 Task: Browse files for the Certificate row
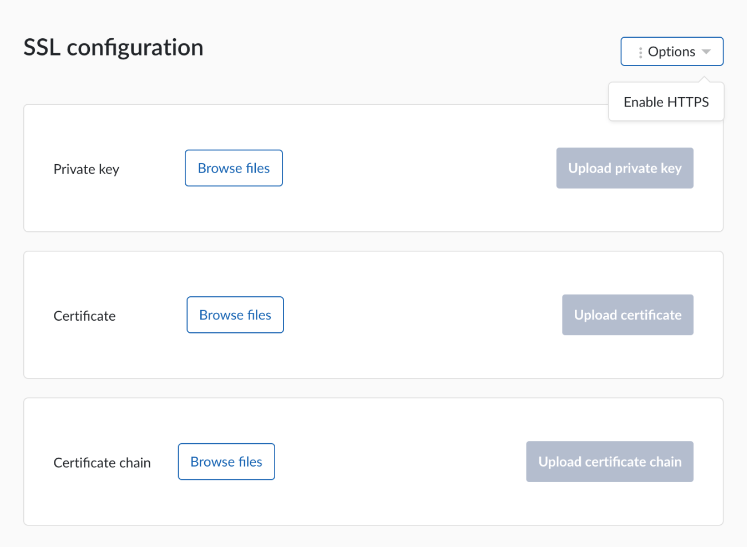click(x=235, y=315)
